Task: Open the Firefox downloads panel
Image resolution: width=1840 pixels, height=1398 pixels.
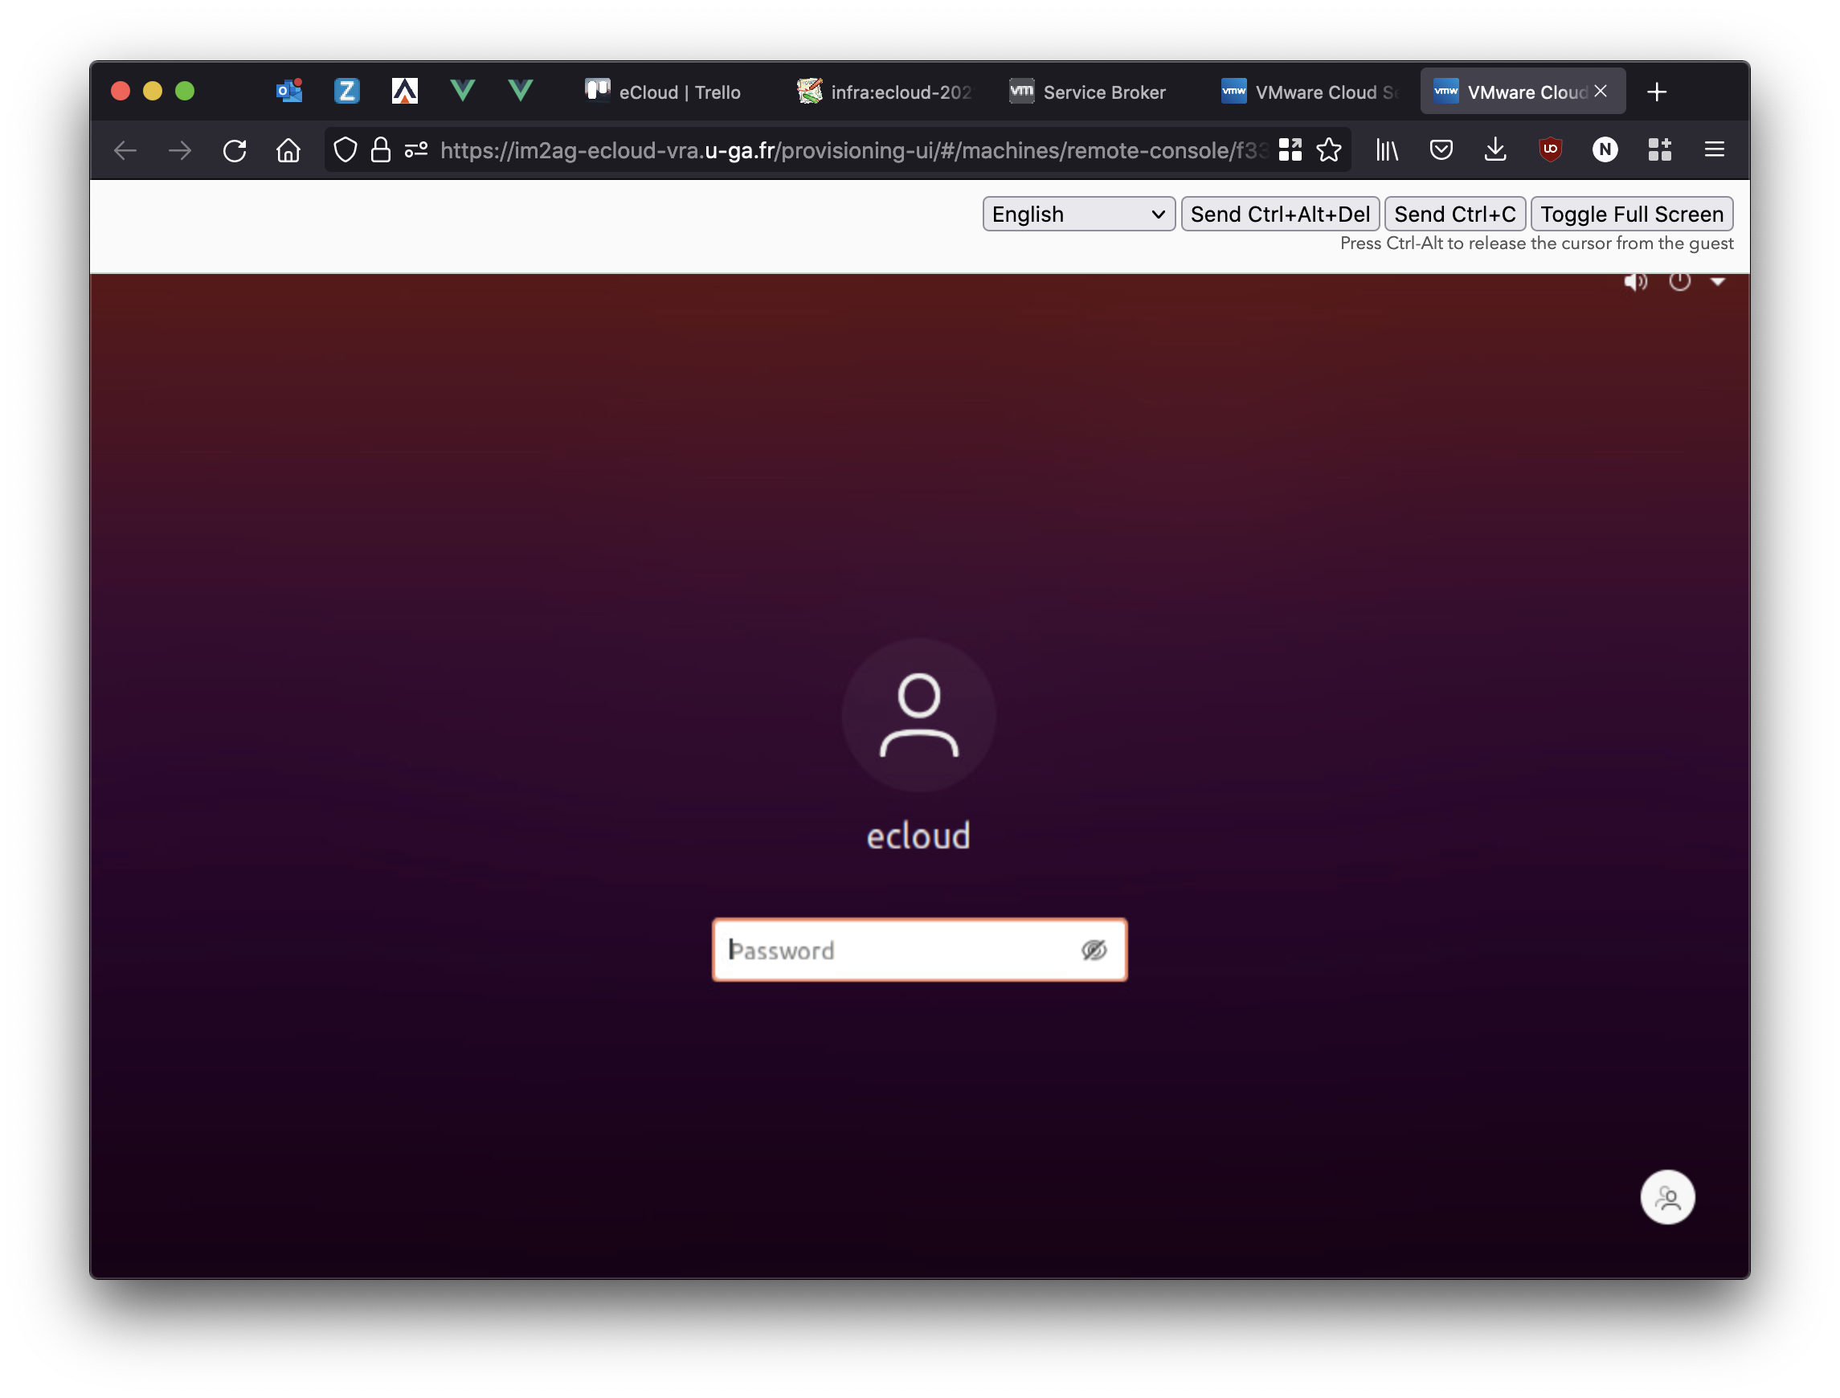Action: 1495,149
